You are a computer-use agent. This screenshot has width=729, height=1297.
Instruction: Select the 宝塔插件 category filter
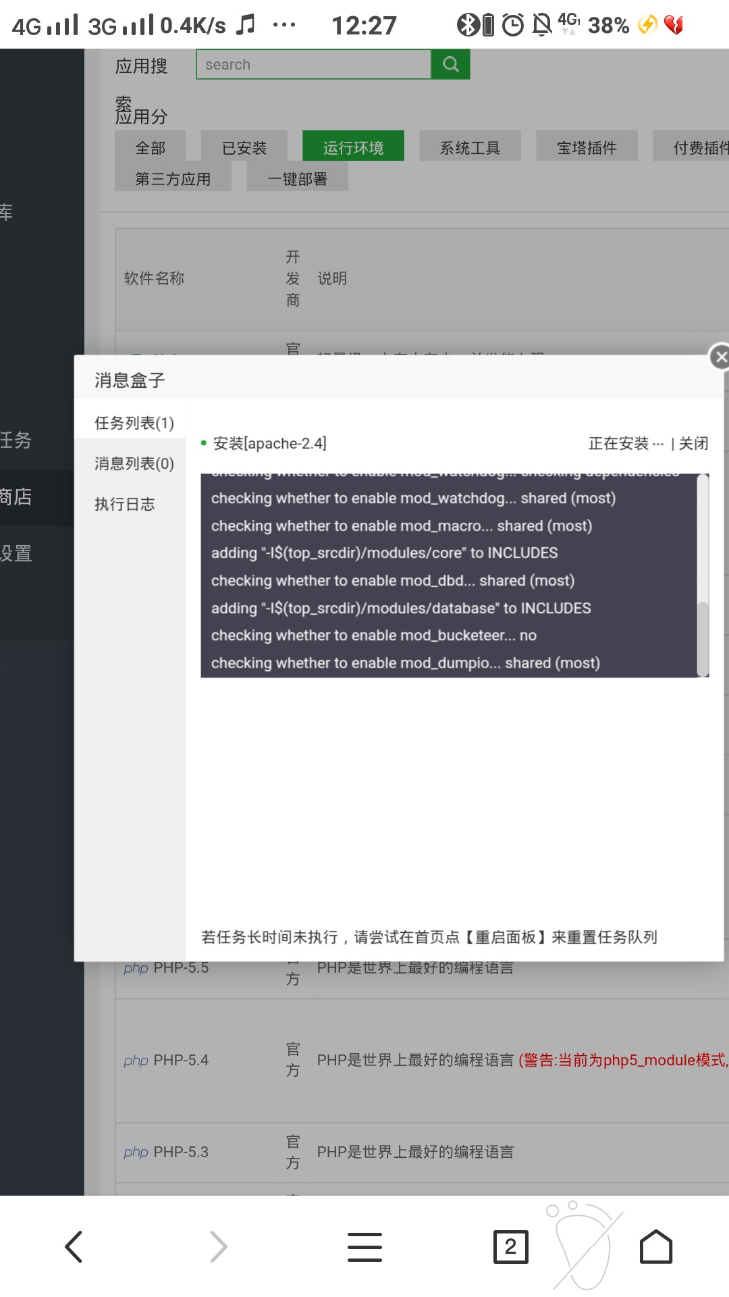point(587,146)
